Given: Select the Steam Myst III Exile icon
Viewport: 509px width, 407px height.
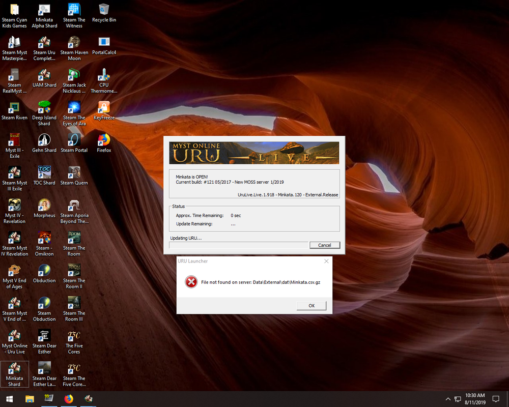Looking at the screenshot, I should [x=14, y=179].
